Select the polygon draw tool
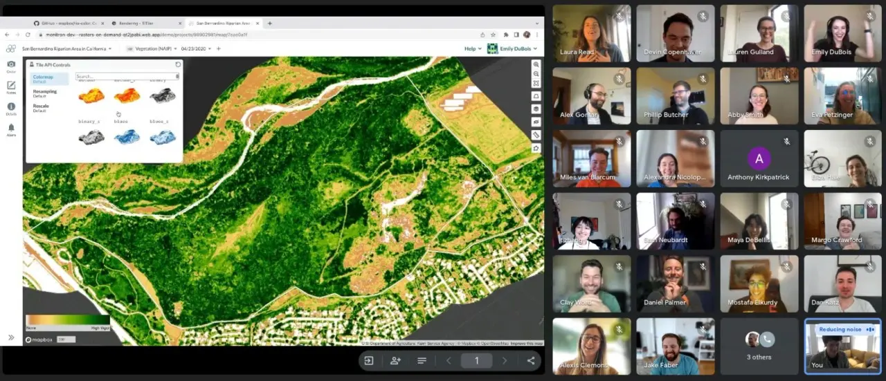 tap(536, 148)
